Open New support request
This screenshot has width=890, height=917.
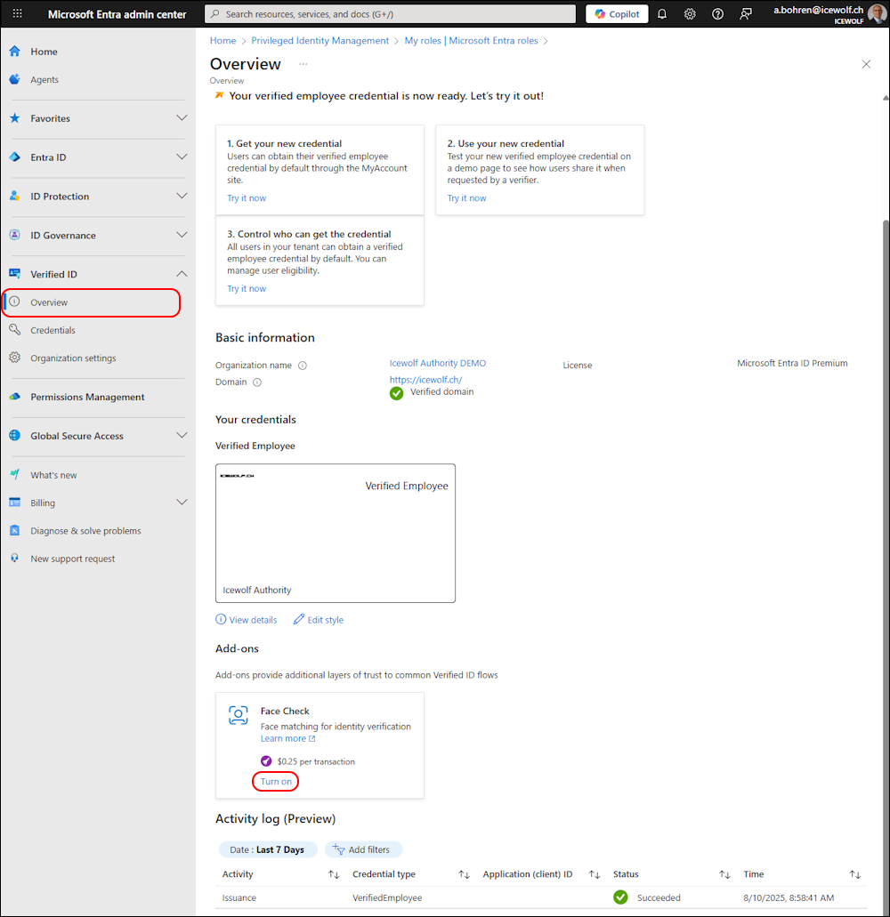73,559
